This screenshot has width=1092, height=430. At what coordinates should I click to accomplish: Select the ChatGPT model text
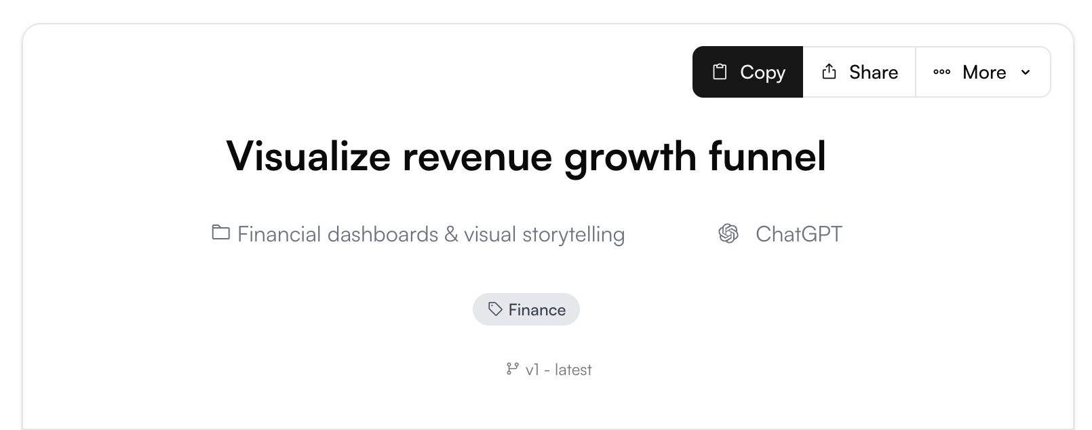798,234
